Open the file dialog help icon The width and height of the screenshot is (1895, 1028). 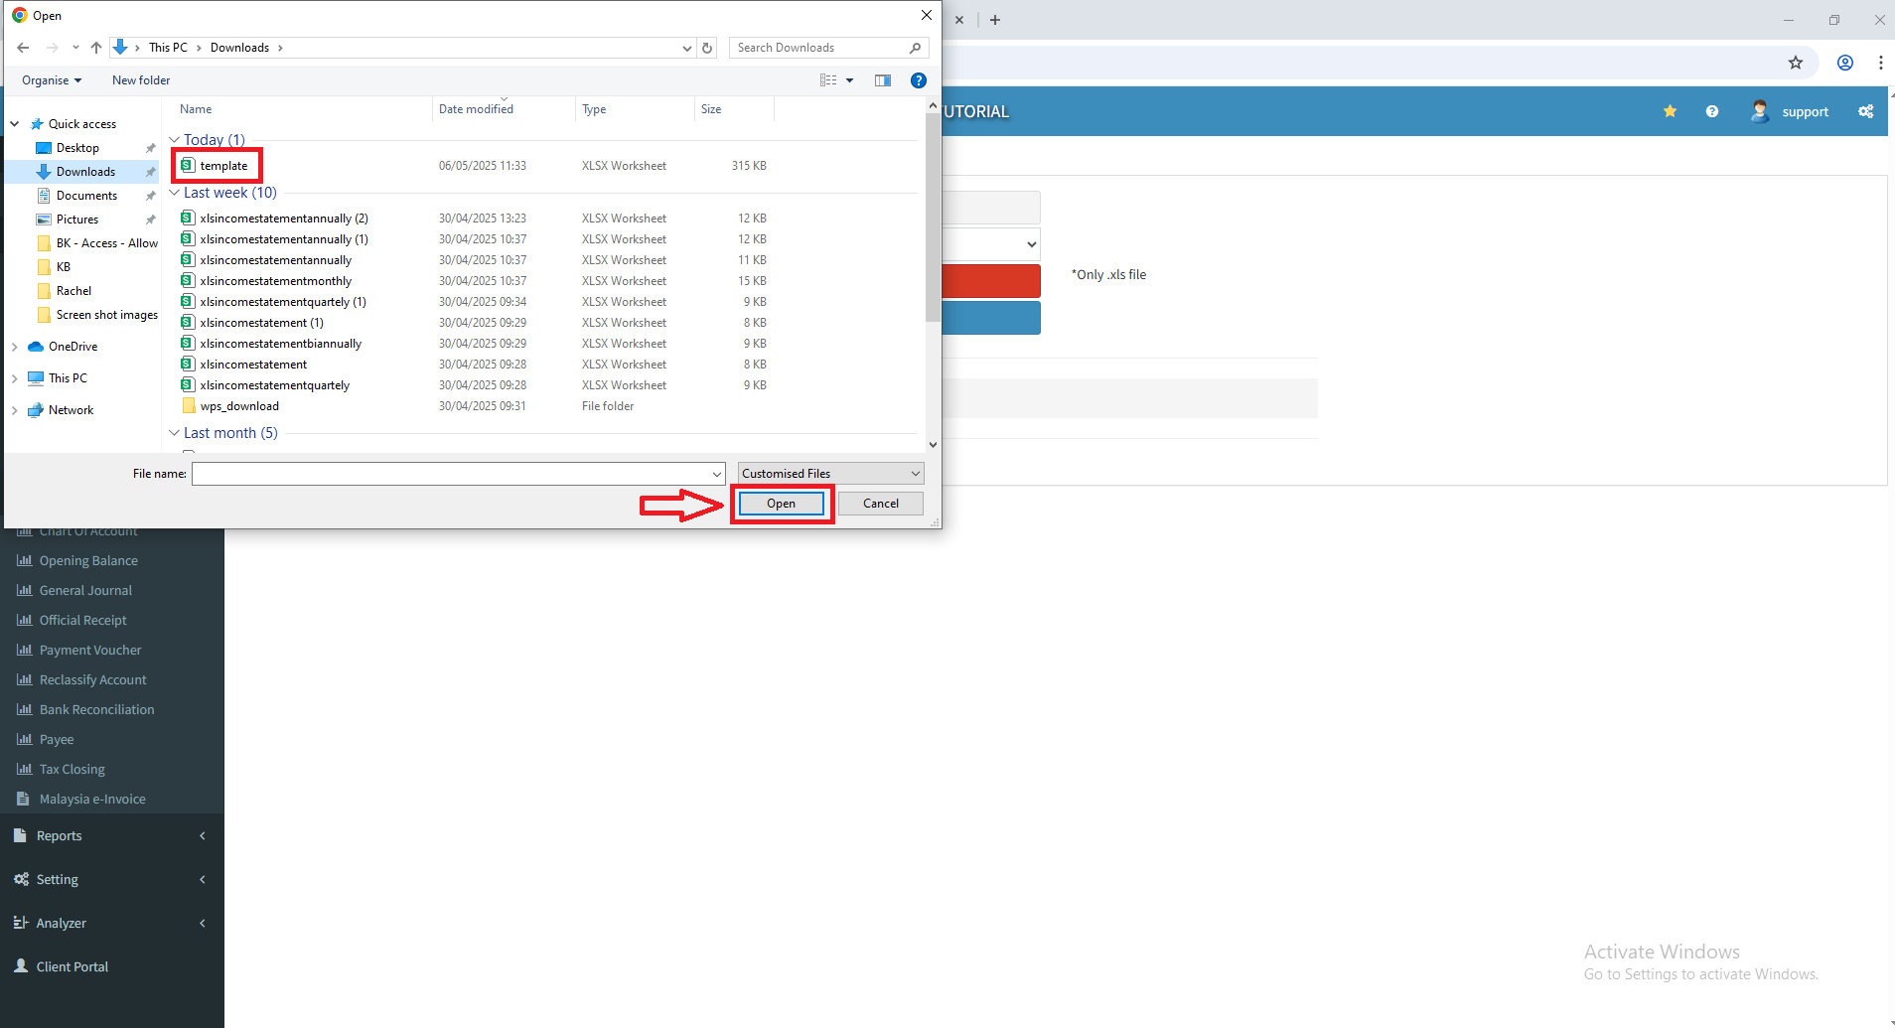pos(919,80)
